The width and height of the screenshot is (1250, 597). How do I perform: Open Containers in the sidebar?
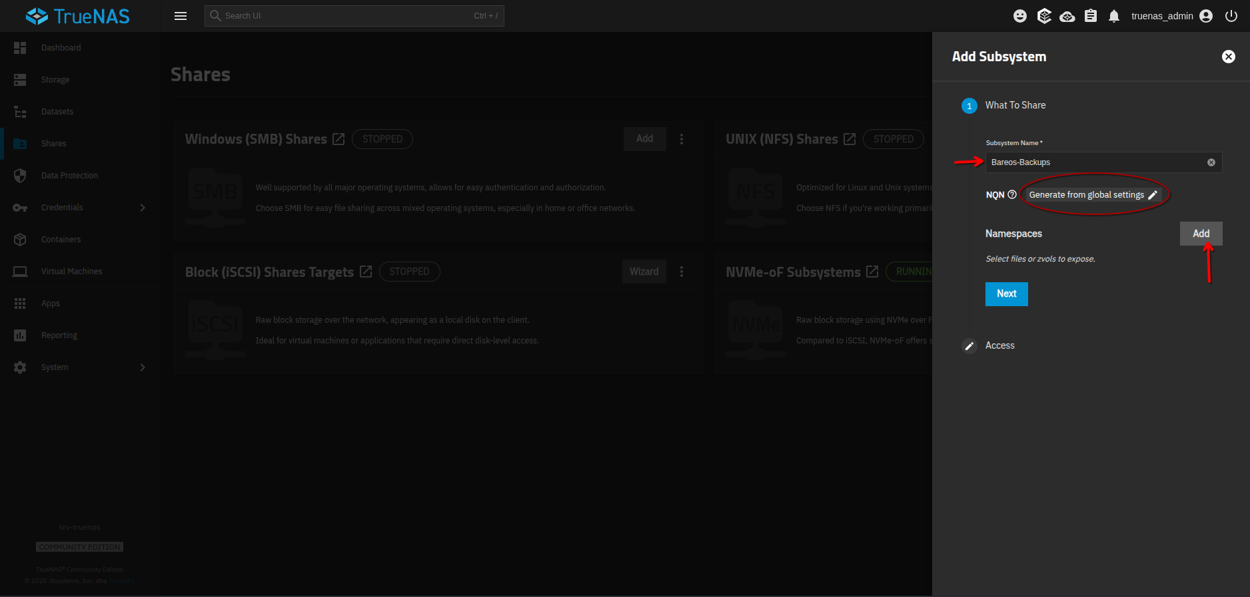tap(80, 240)
